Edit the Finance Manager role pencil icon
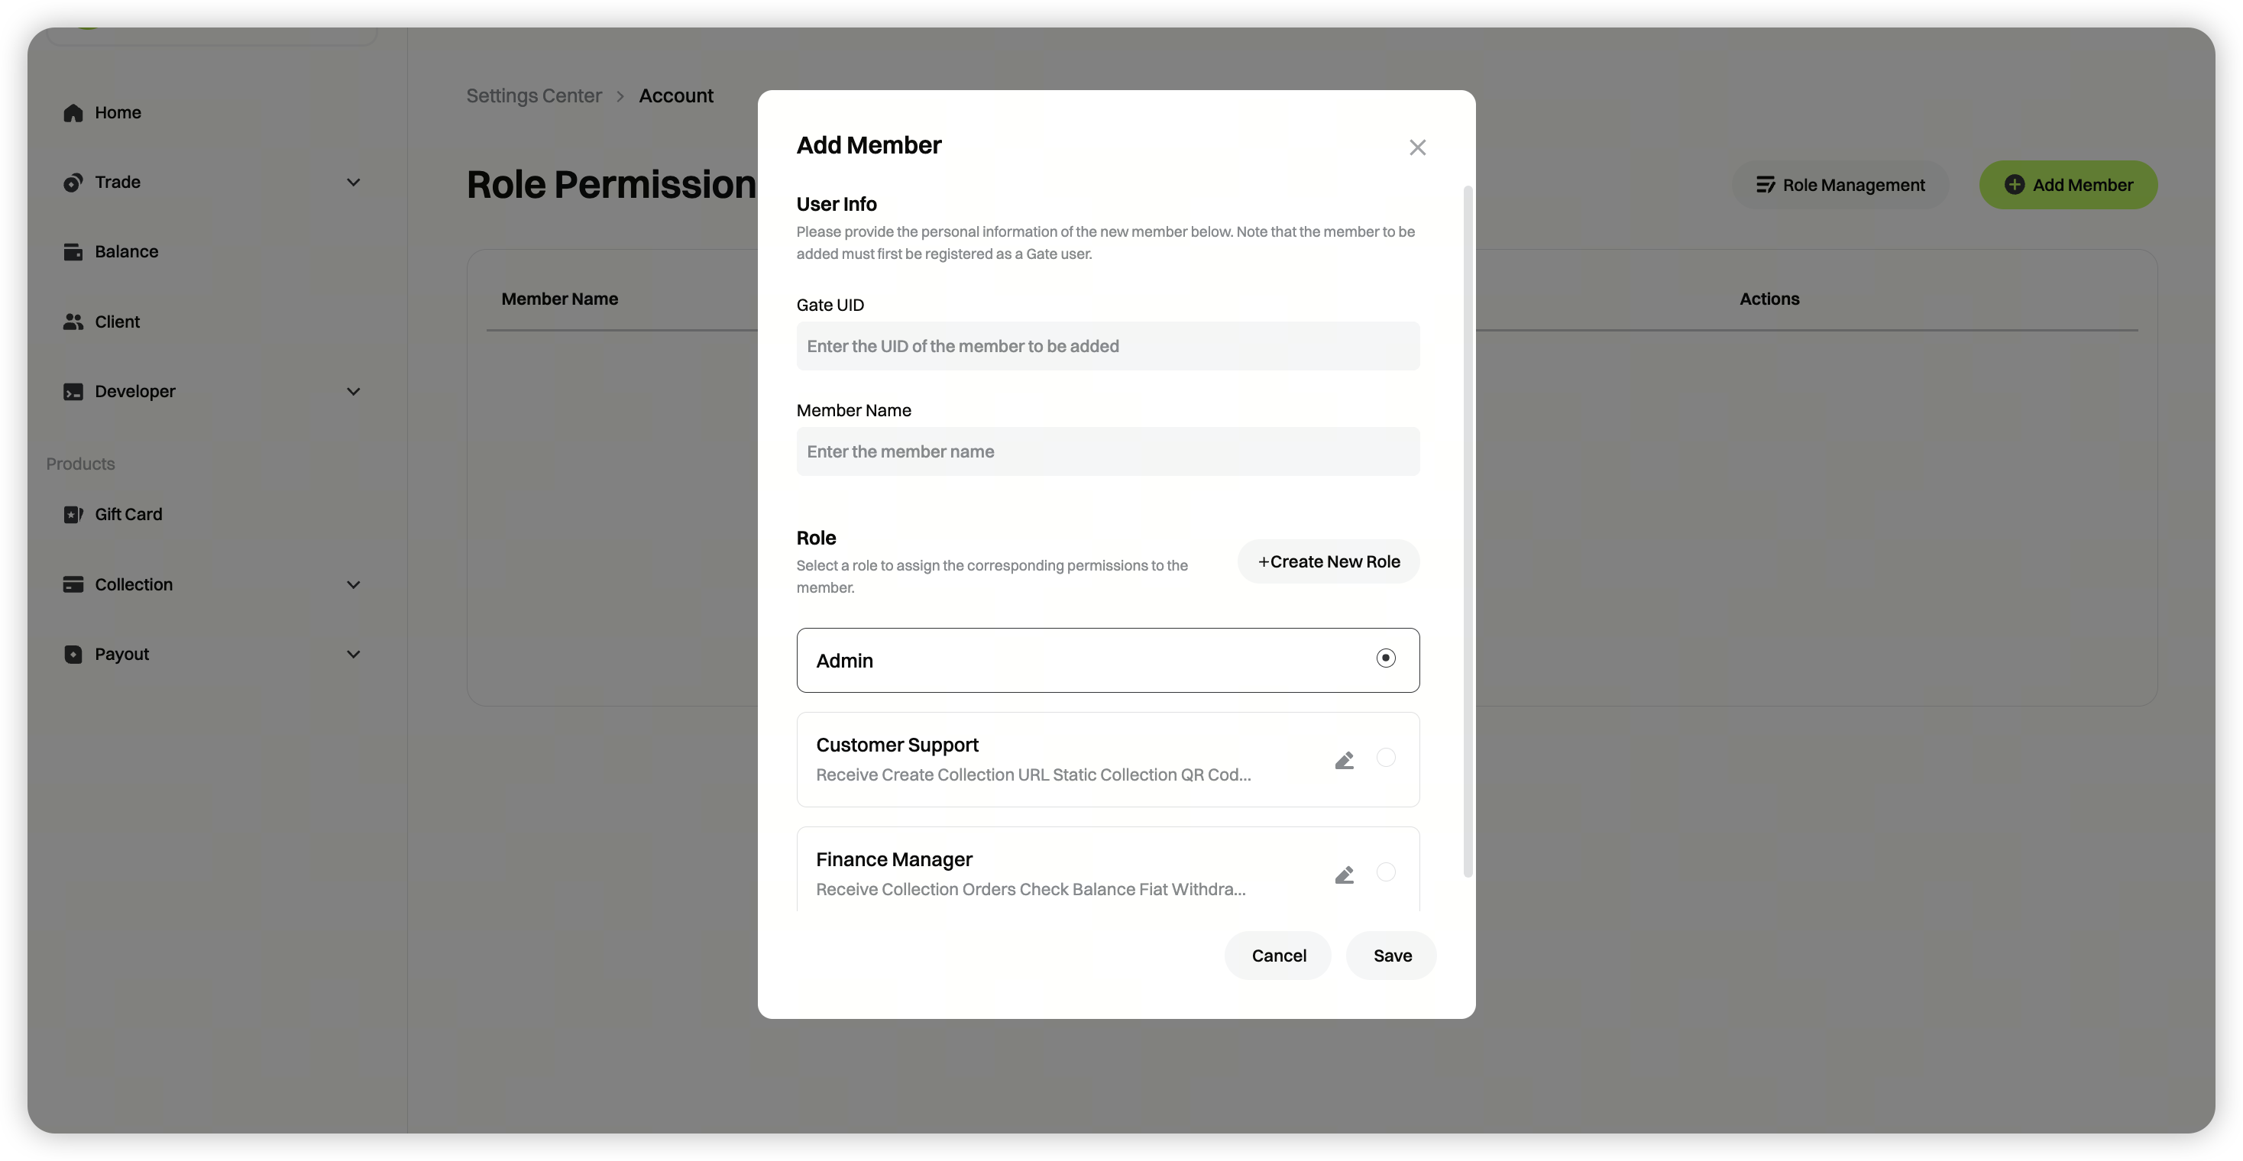This screenshot has width=2243, height=1161. [1345, 875]
